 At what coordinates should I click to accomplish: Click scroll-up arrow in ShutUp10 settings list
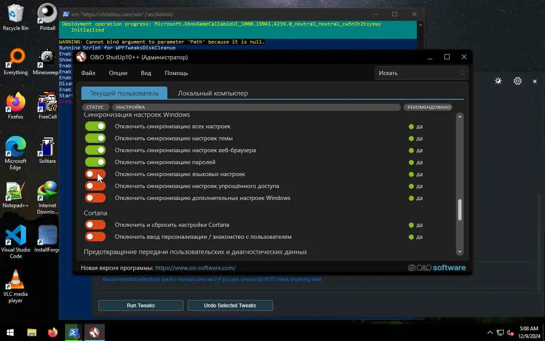(460, 116)
